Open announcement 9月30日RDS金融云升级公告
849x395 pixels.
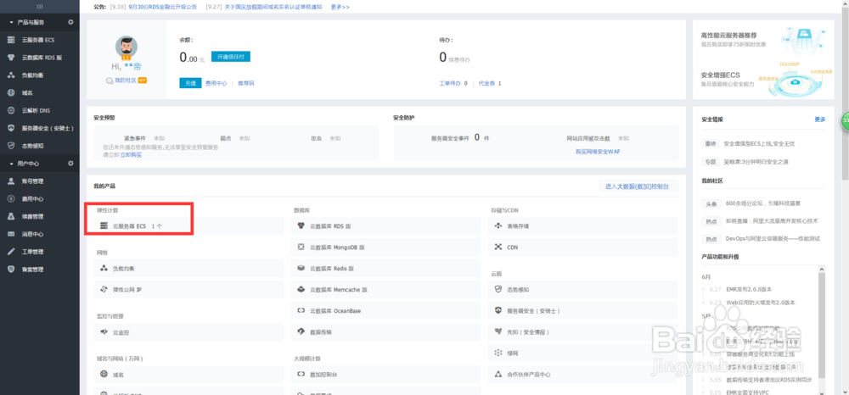(162, 7)
